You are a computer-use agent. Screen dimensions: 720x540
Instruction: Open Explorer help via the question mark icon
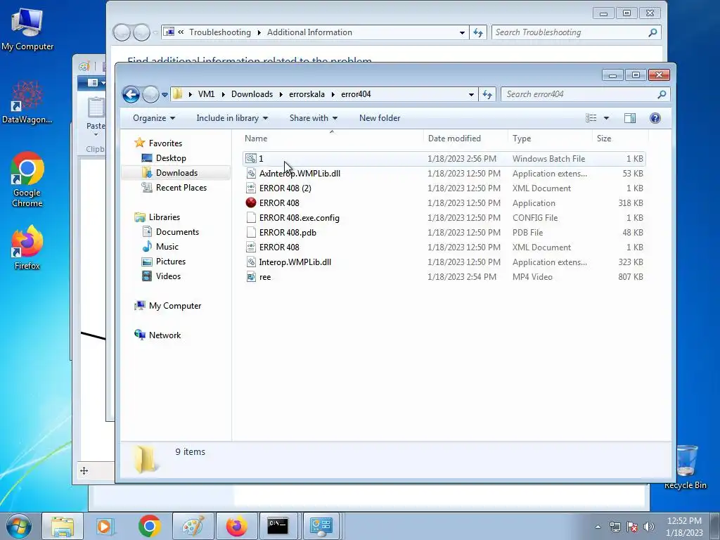(655, 118)
